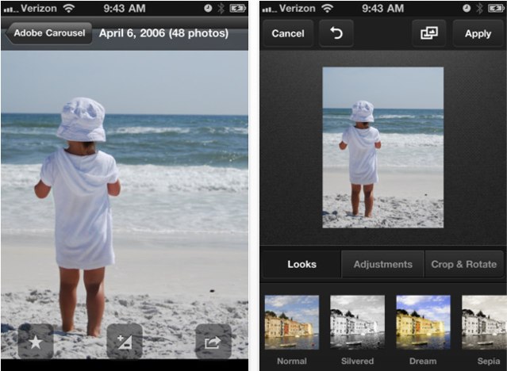Apply the edits
The height and width of the screenshot is (371, 507).
(x=478, y=33)
